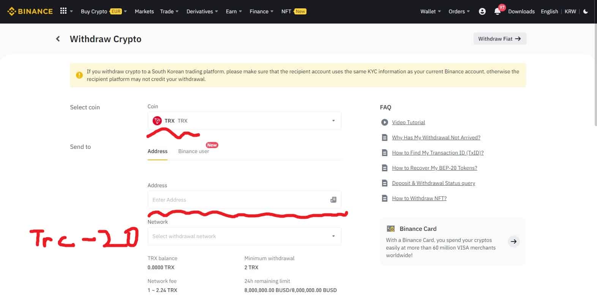
Task: Click the Binance Card arrow button
Action: (513, 242)
